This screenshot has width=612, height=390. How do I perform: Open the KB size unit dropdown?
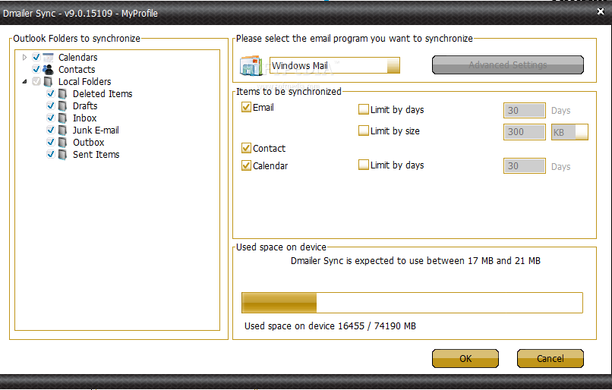tap(582, 132)
